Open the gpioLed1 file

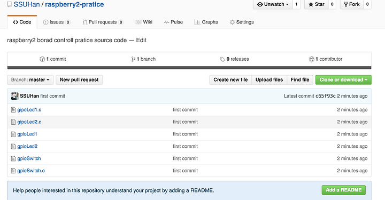click(27, 134)
